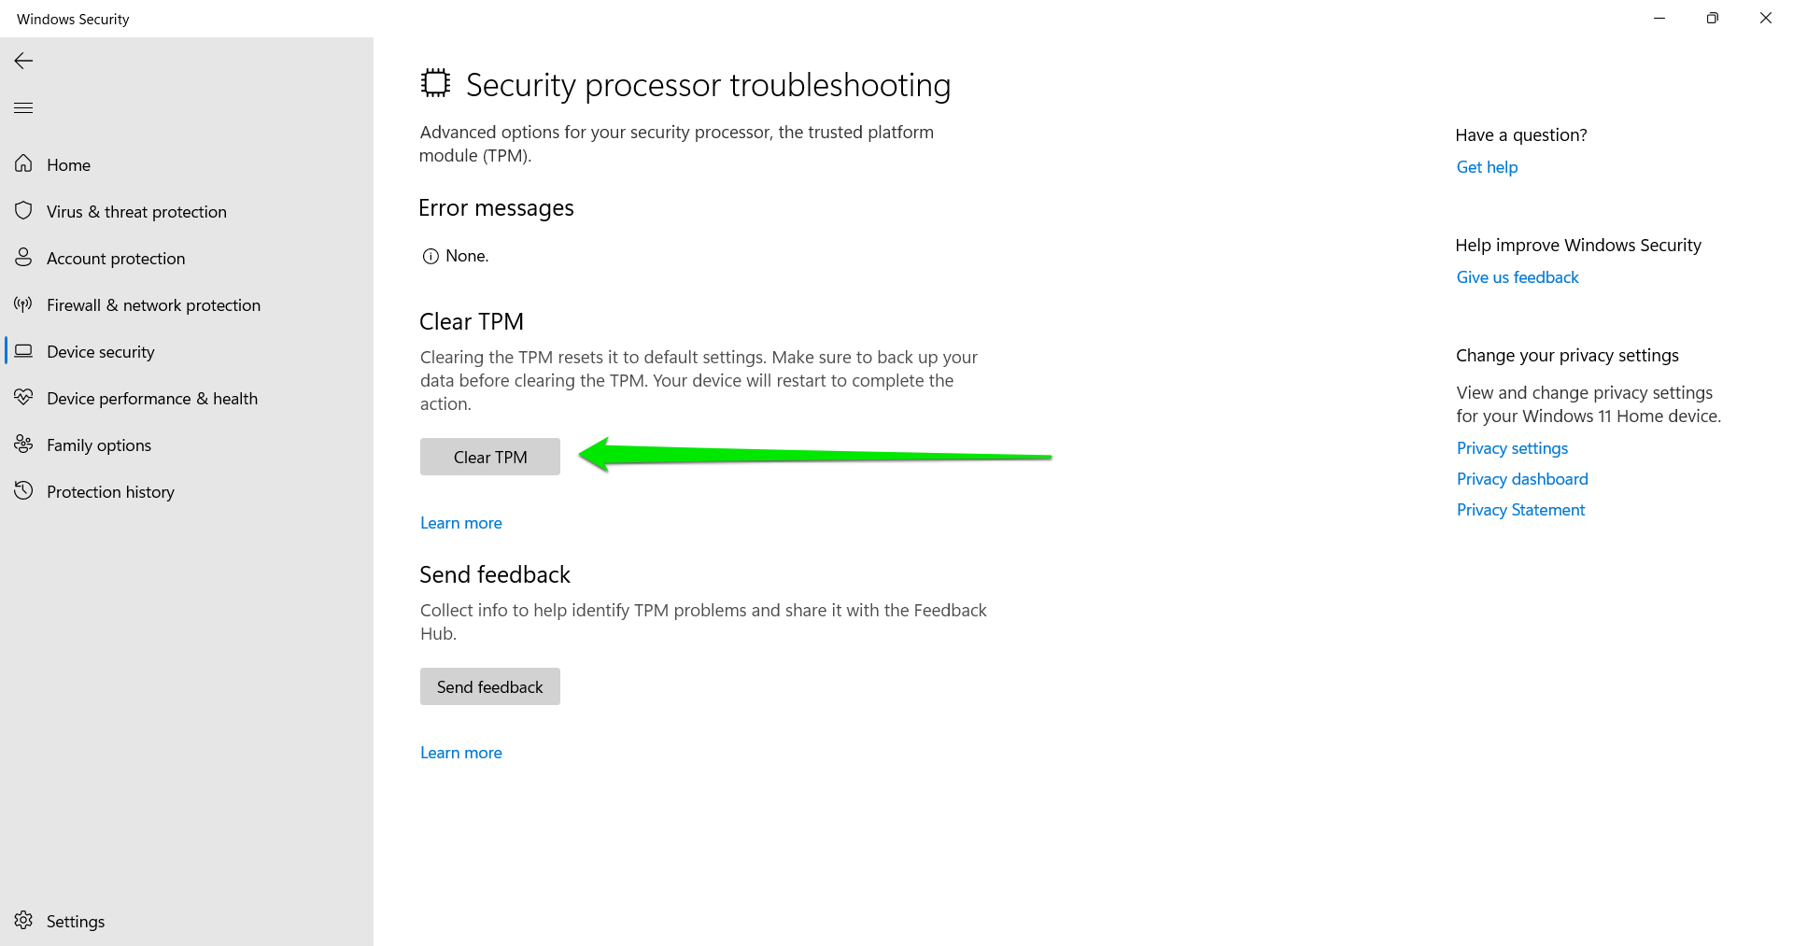Click the Account protection person icon
Viewport: 1793px width, 946px height.
23,258
